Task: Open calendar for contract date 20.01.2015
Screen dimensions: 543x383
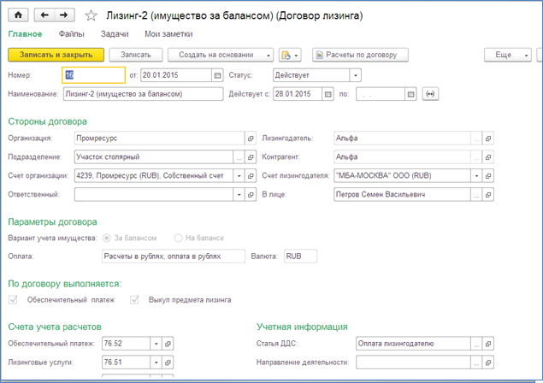Action: pyautogui.click(x=217, y=75)
